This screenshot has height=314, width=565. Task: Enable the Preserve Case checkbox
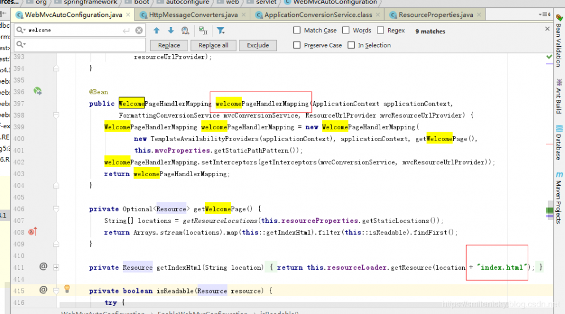click(x=297, y=45)
